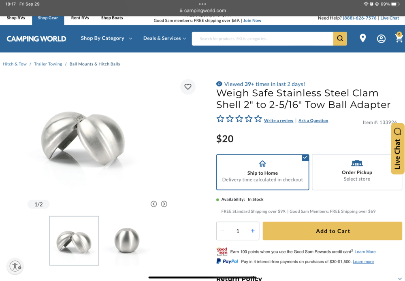Image resolution: width=405 pixels, height=281 pixels.
Task: Expand Deals & Services dropdown
Action: click(x=164, y=38)
